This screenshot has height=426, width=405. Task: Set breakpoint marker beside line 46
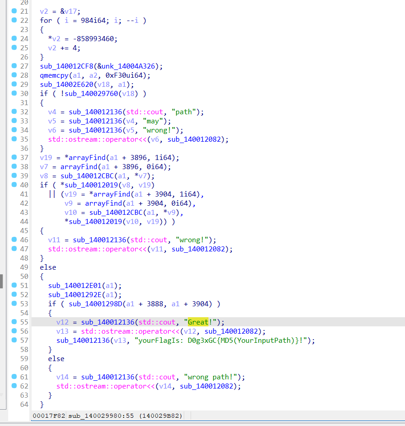pyautogui.click(x=14, y=240)
